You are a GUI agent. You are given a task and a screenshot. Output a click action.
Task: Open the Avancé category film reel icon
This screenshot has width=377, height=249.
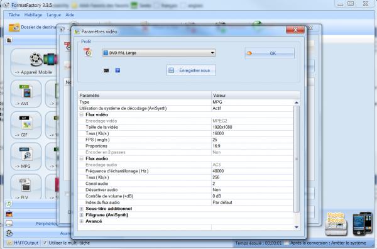click(9, 233)
